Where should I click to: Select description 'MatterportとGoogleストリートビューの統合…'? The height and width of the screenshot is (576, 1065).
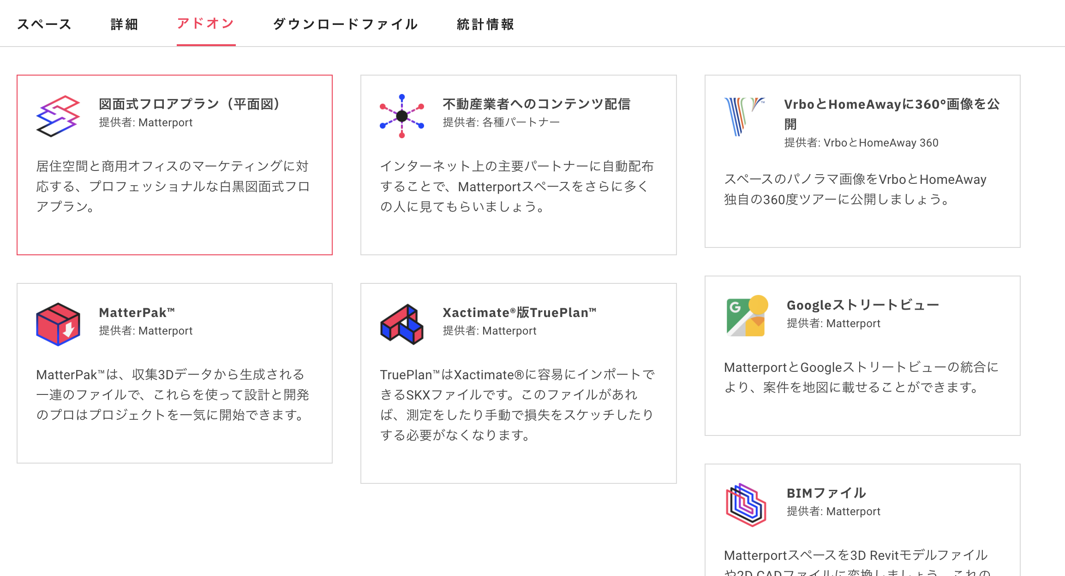coord(862,377)
